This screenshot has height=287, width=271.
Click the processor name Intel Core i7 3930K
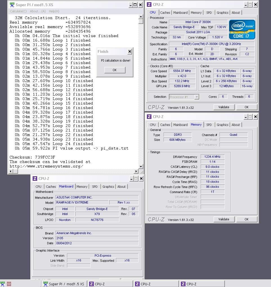pos(198,22)
